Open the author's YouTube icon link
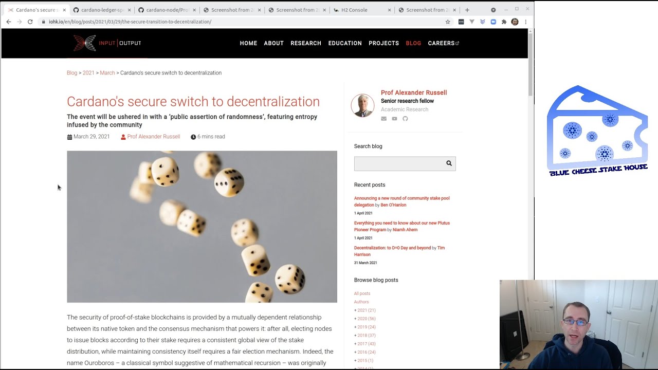 point(394,119)
